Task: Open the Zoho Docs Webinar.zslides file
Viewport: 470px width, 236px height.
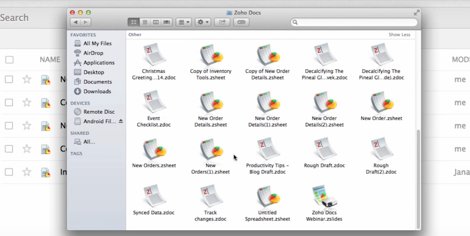Action: point(324,197)
